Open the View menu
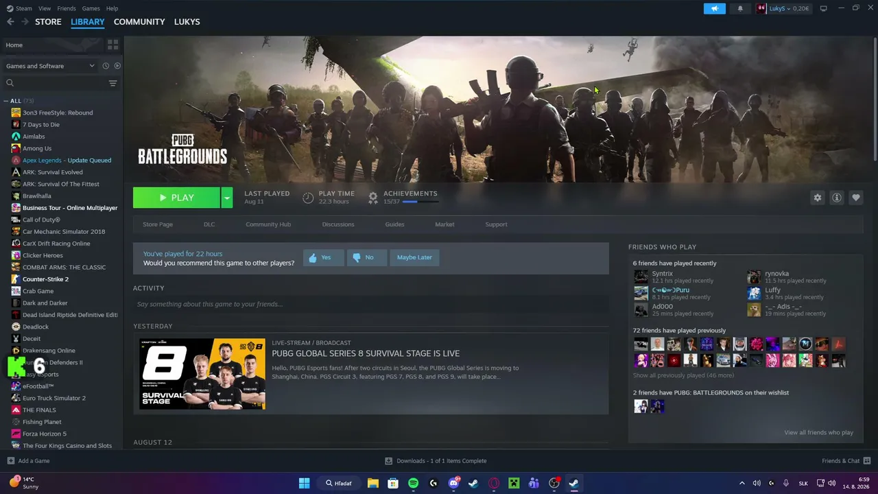The image size is (878, 494). click(x=45, y=8)
